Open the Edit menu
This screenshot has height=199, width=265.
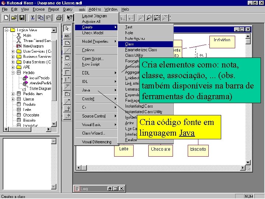pos(14,9)
